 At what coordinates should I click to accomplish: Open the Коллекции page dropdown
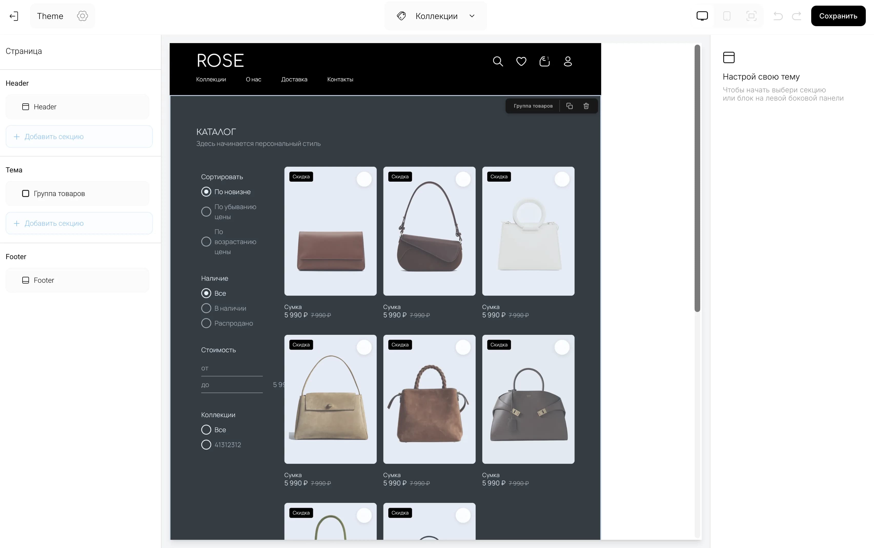435,16
